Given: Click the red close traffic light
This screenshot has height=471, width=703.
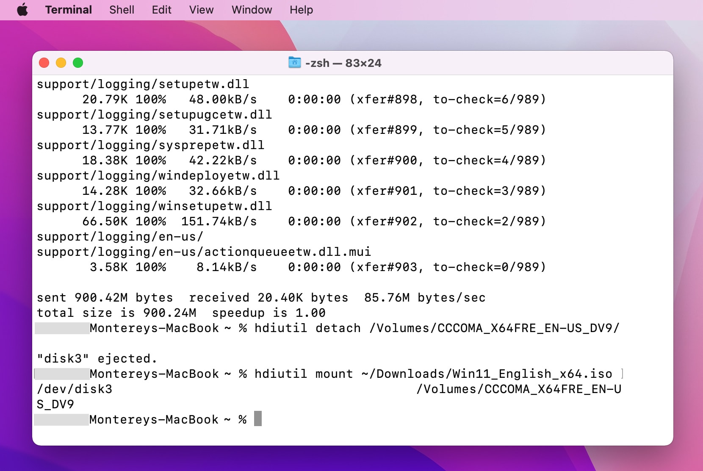Looking at the screenshot, I should tap(44, 63).
